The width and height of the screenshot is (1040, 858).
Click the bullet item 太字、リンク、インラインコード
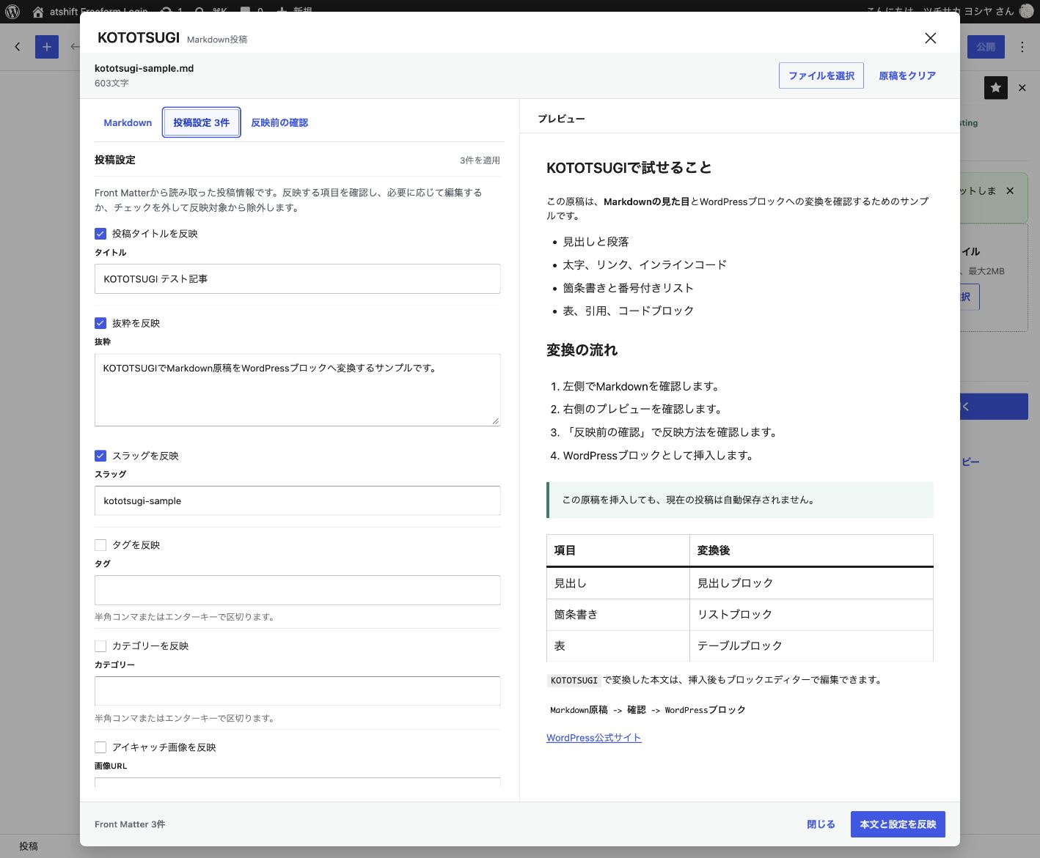coord(645,265)
